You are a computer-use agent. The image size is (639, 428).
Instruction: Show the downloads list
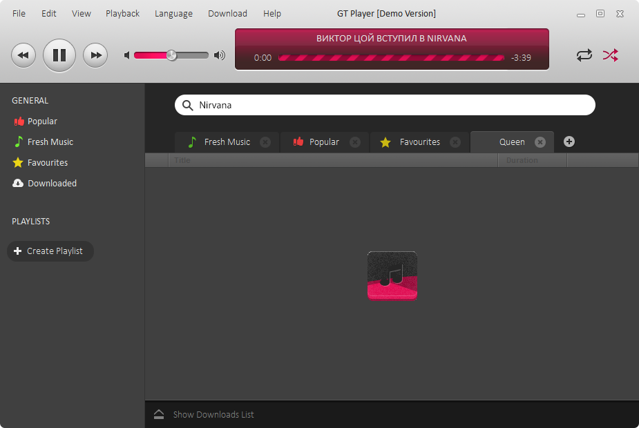coord(204,415)
